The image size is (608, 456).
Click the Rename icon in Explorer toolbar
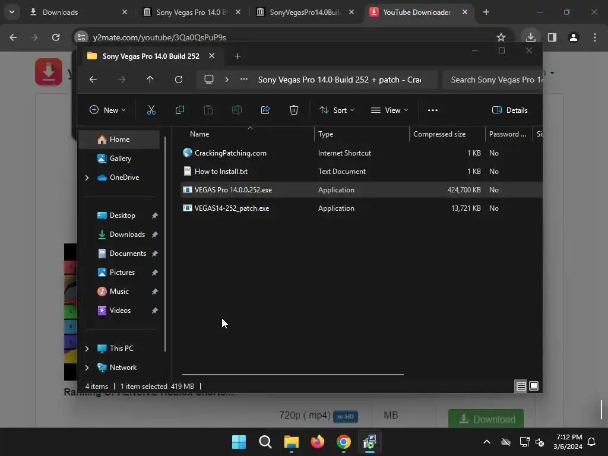click(x=236, y=110)
